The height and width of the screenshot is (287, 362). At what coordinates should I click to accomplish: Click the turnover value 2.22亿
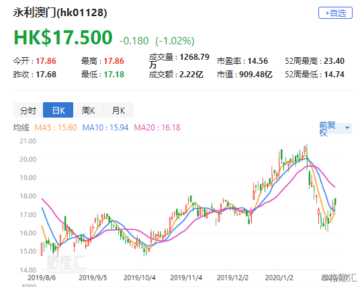click(191, 75)
